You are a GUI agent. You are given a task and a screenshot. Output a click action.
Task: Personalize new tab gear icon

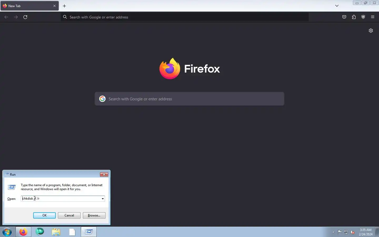click(x=371, y=31)
